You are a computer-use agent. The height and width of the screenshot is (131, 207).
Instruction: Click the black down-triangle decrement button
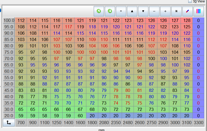143,11
